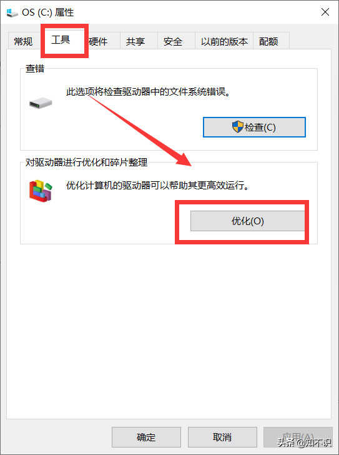This screenshot has width=339, height=455.
Task: Click the 检查(C) button with shield
Action: coord(254,127)
